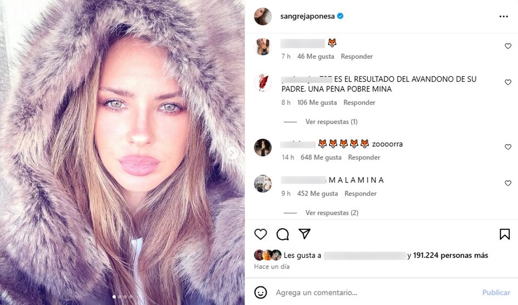Reply to the 'zoooorra' comment

pos(364,157)
